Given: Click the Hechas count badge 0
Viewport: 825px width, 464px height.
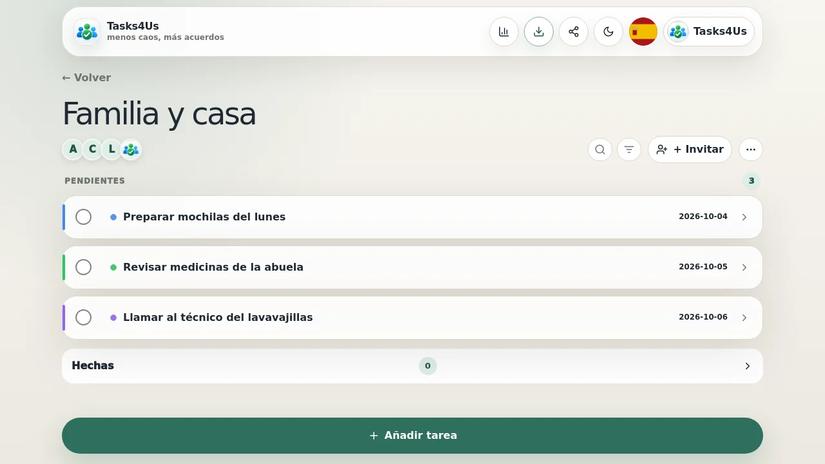Looking at the screenshot, I should 428,366.
